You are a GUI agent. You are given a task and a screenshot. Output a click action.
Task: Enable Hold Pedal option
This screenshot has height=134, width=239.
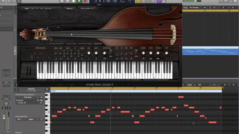coord(71,44)
